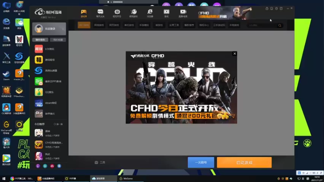Switch to the YY开播 taskbar item

[76, 178]
